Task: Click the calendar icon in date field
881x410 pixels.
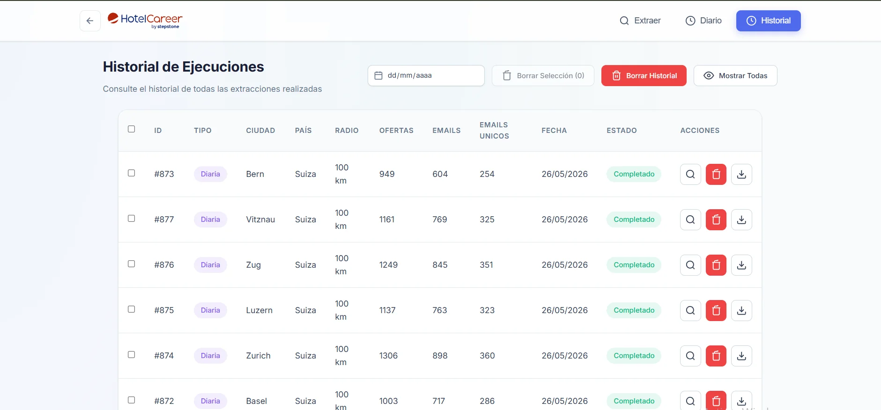Action: (378, 75)
